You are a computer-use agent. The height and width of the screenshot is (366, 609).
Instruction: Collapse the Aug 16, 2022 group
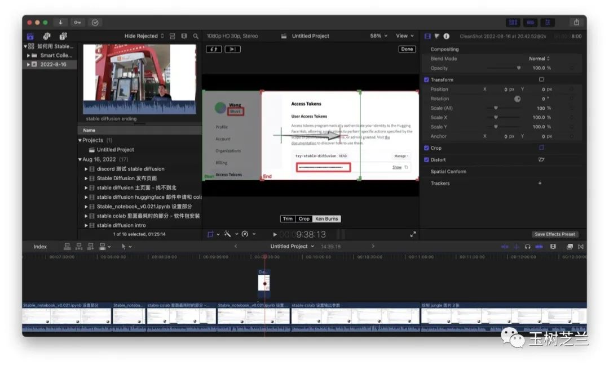click(x=80, y=159)
